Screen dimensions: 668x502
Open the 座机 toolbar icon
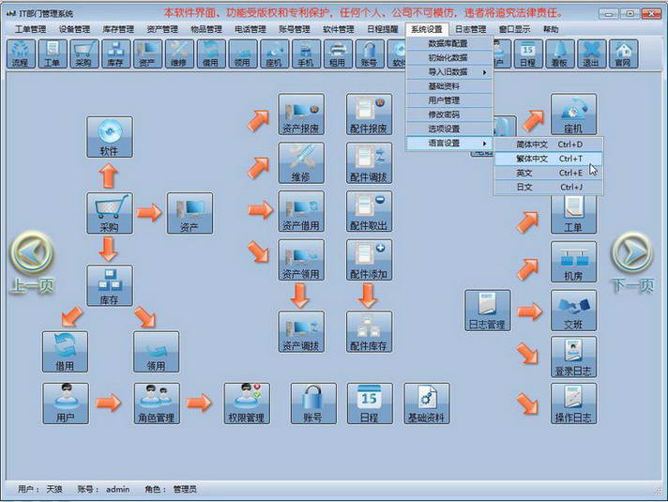(274, 53)
